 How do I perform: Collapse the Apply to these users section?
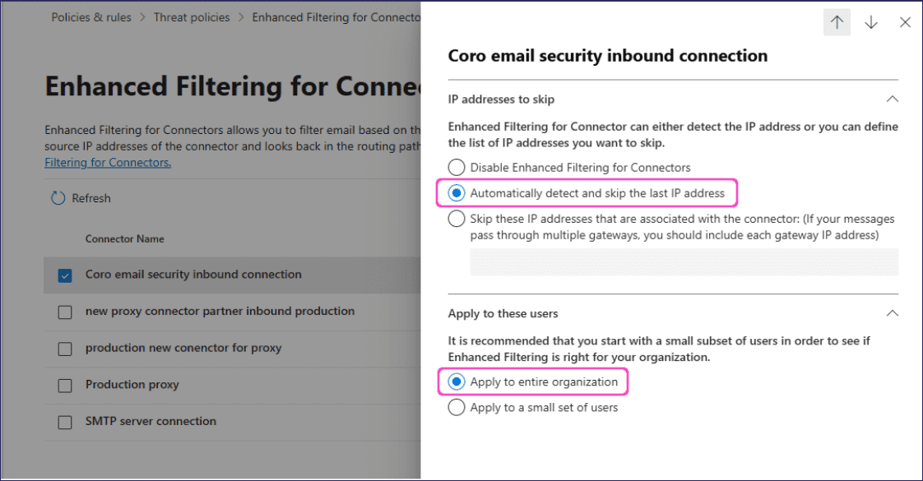tap(893, 312)
